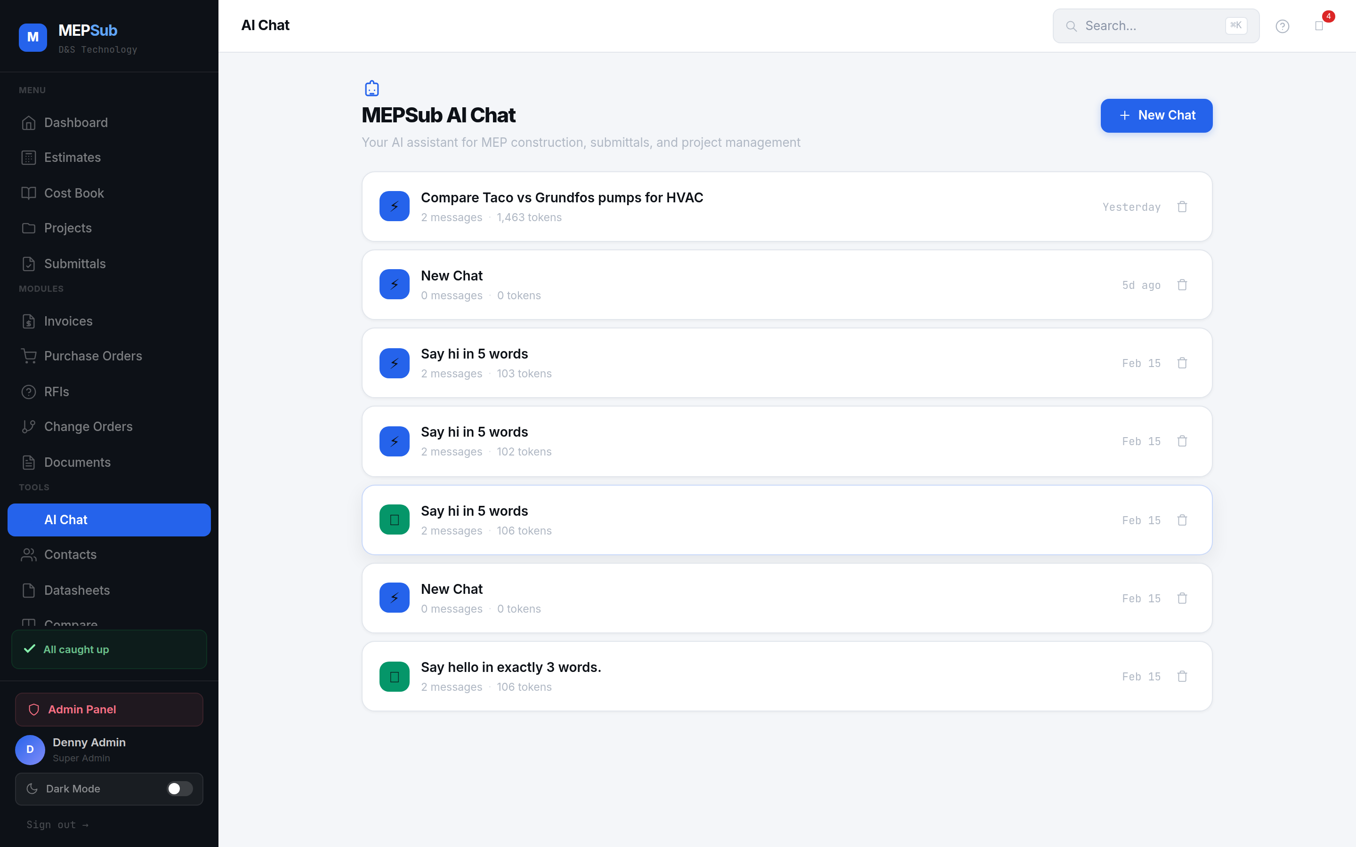The image size is (1356, 847).
Task: Click the MEPSub logo M icon
Action: [x=32, y=38]
